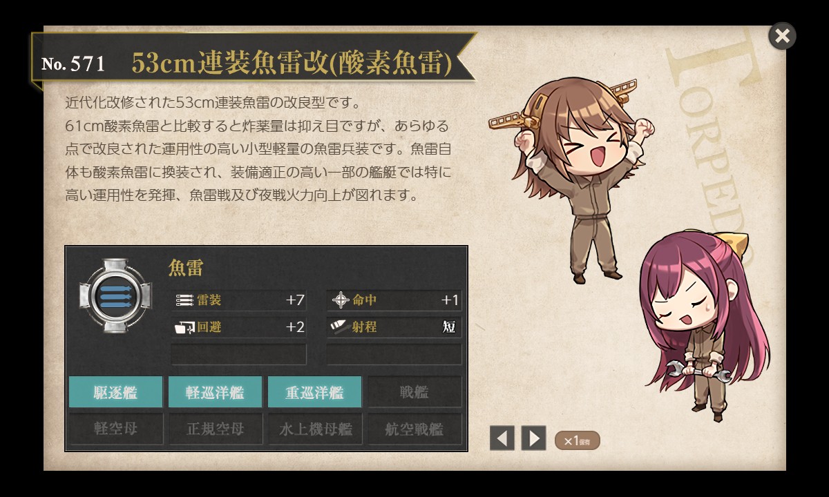Click the ×1 owned count badge

click(x=577, y=440)
